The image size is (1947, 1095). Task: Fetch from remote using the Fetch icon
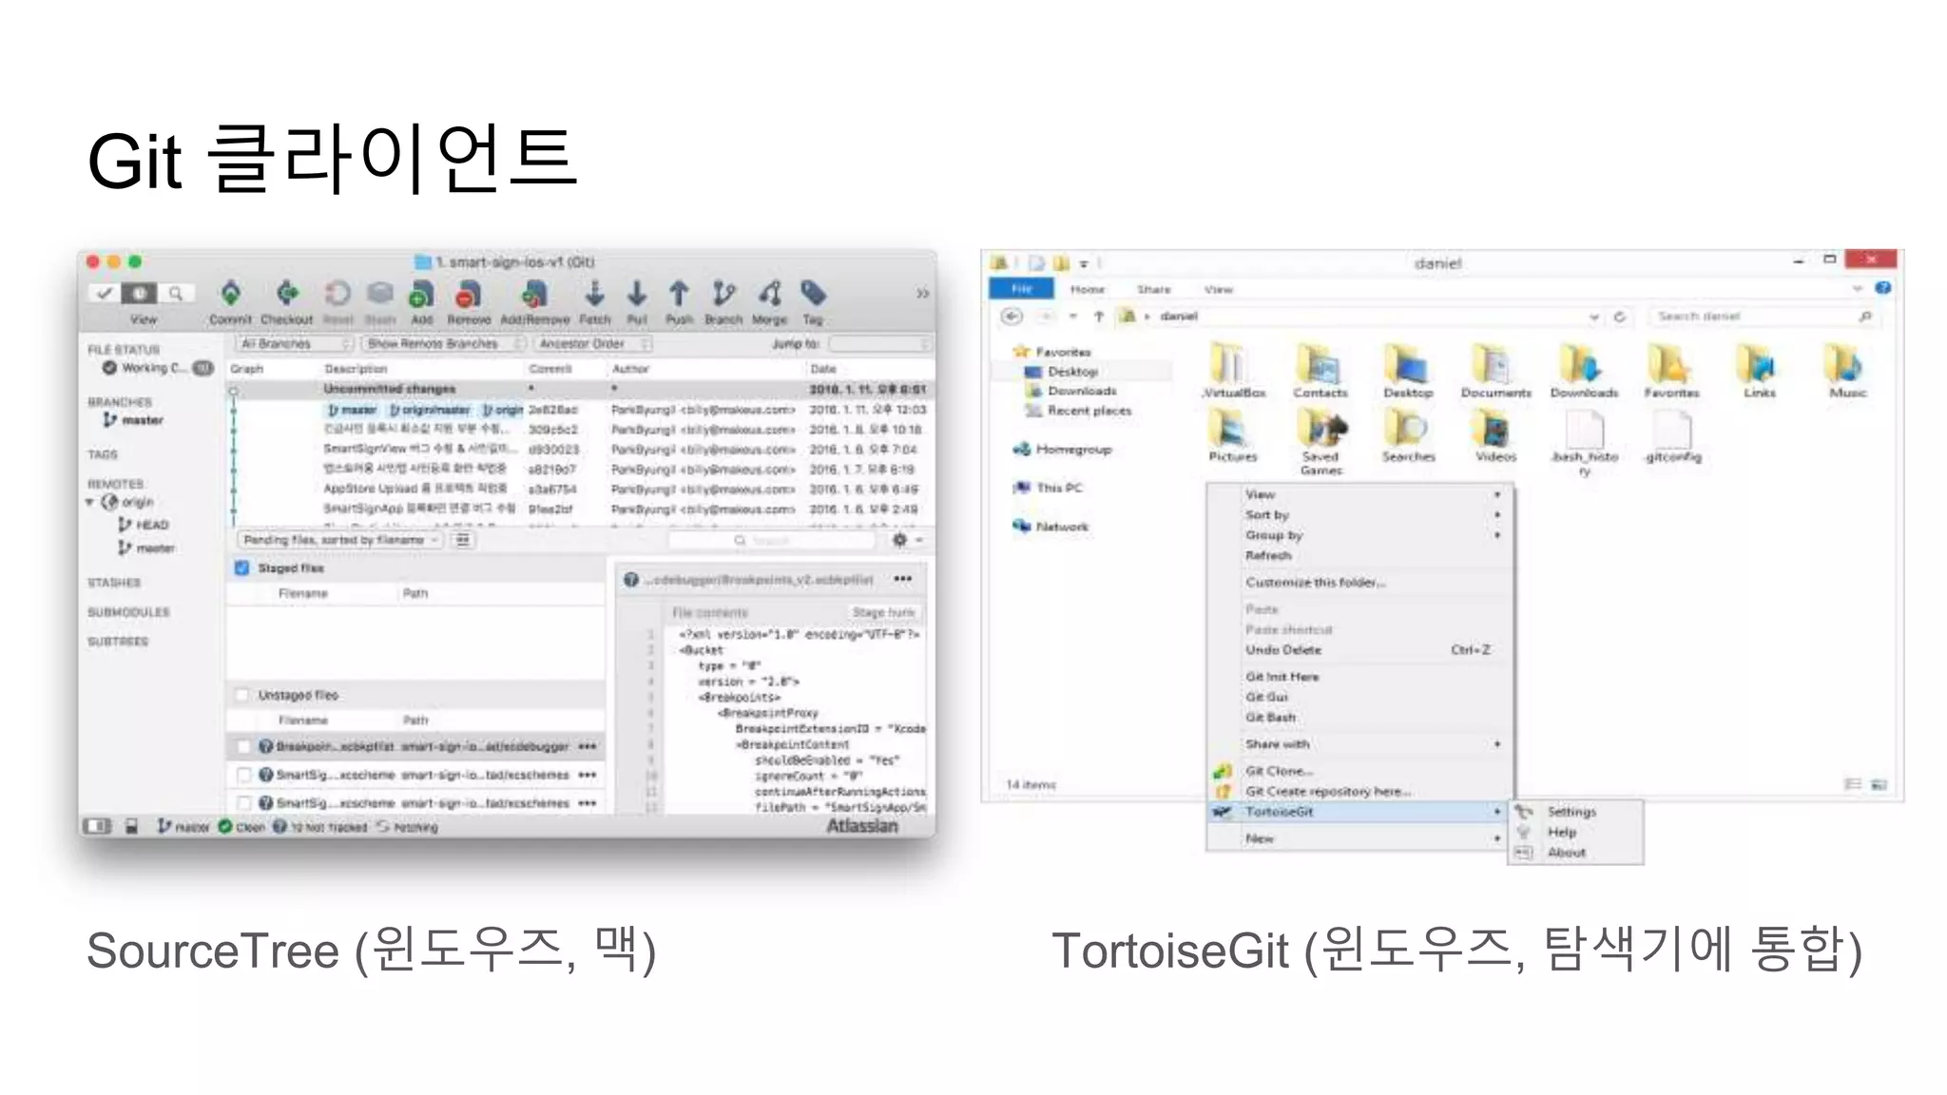pos(595,294)
